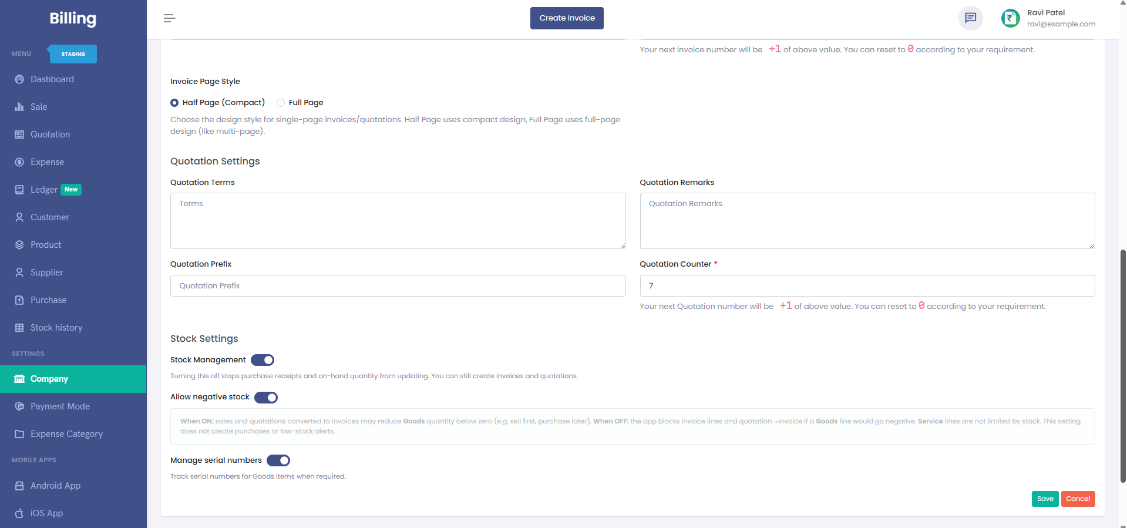Click the ravi@example.com email text
Viewport: 1127px width, 528px height.
pos(1061,24)
